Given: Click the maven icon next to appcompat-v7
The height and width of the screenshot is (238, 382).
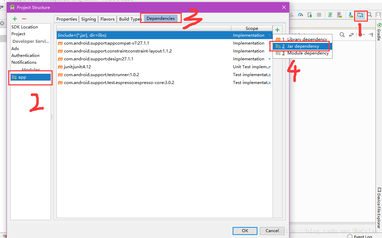Looking at the screenshot, I should 60,44.
